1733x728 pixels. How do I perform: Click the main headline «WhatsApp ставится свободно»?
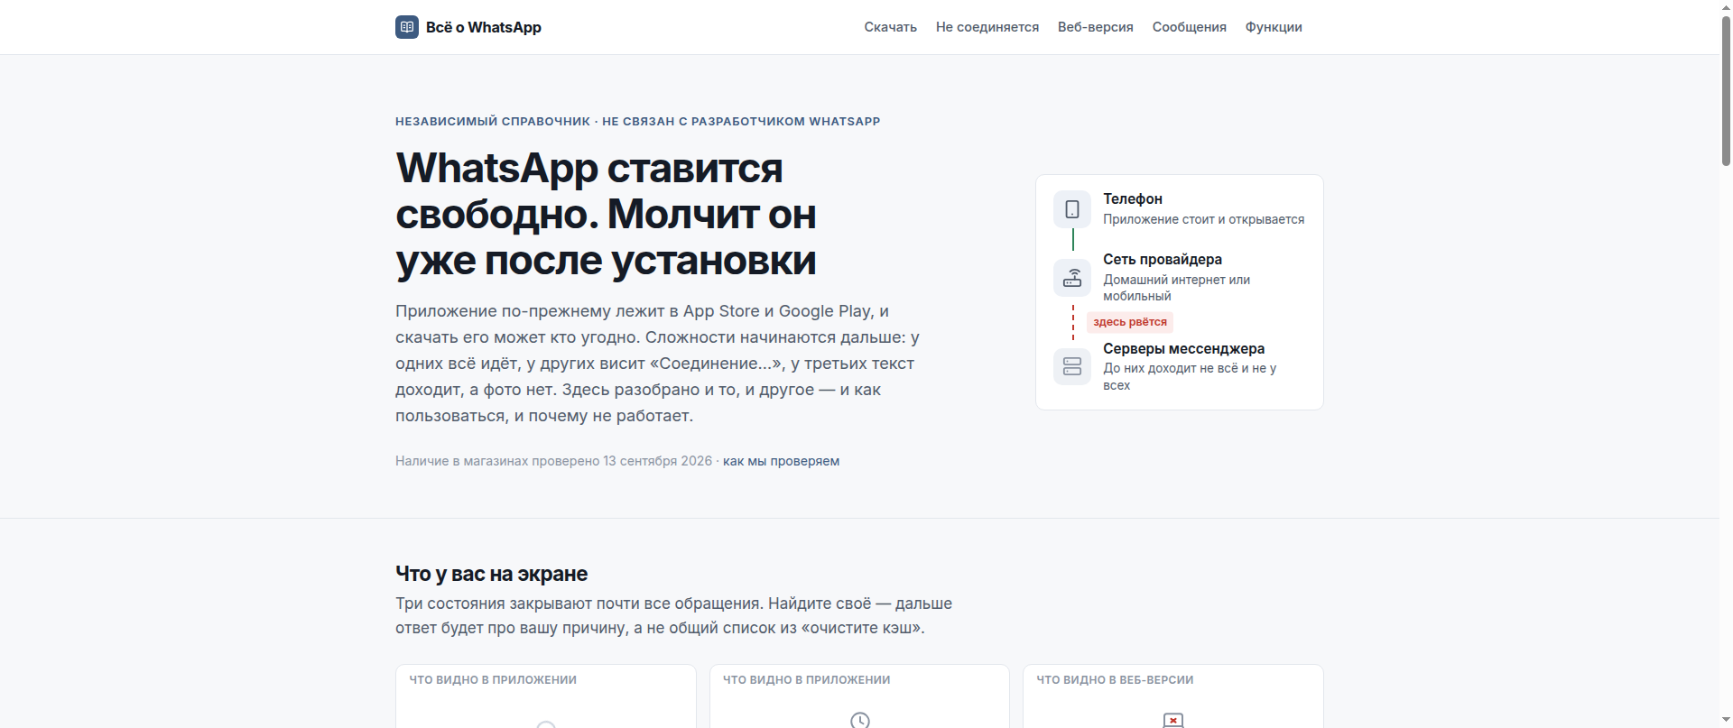(x=606, y=214)
